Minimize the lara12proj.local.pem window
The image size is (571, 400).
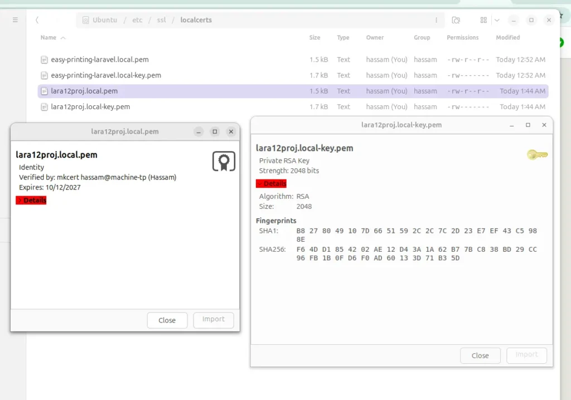[199, 132]
